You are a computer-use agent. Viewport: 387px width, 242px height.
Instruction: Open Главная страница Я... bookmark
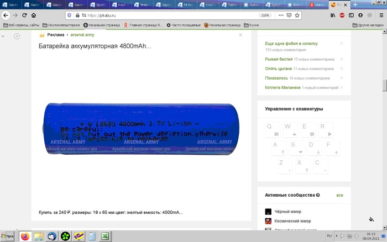coord(143,25)
